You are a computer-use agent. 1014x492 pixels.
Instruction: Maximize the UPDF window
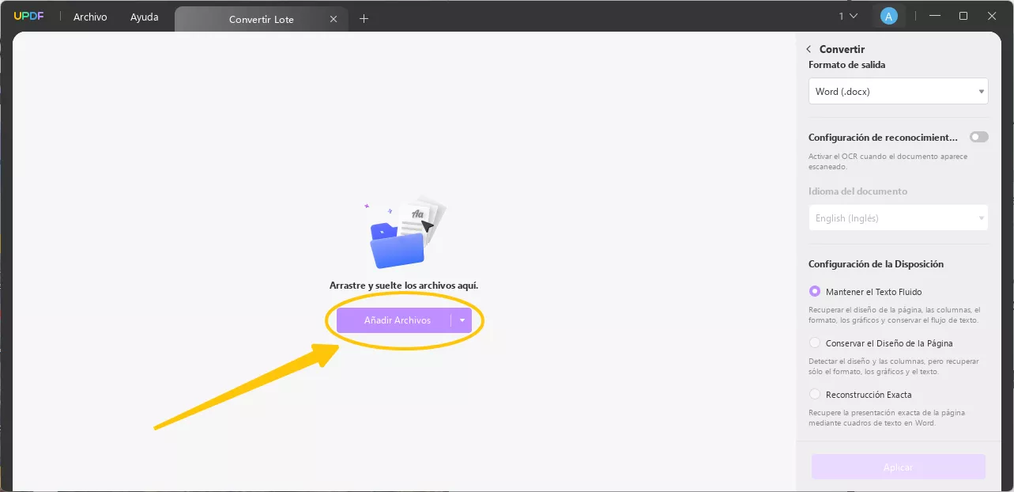pos(963,16)
